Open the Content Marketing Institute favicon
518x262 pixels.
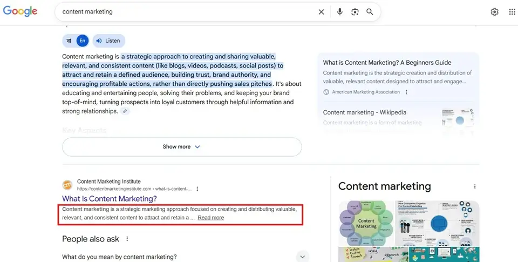click(67, 185)
